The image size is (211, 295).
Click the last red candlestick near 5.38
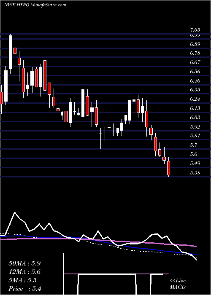[x=169, y=168]
